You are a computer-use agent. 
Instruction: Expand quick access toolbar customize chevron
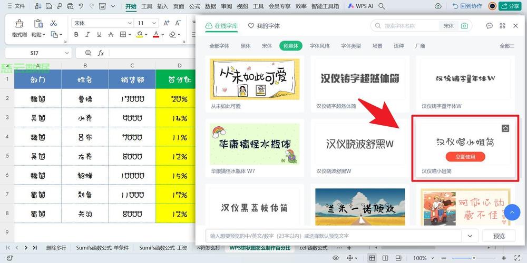[113, 6]
